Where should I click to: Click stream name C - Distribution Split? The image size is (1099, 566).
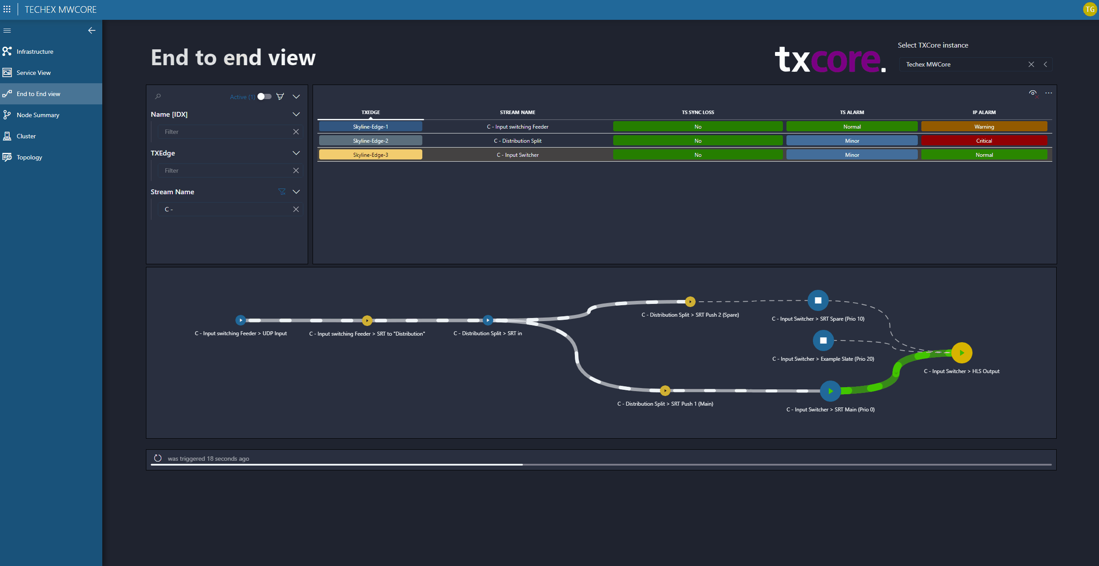pyautogui.click(x=518, y=141)
